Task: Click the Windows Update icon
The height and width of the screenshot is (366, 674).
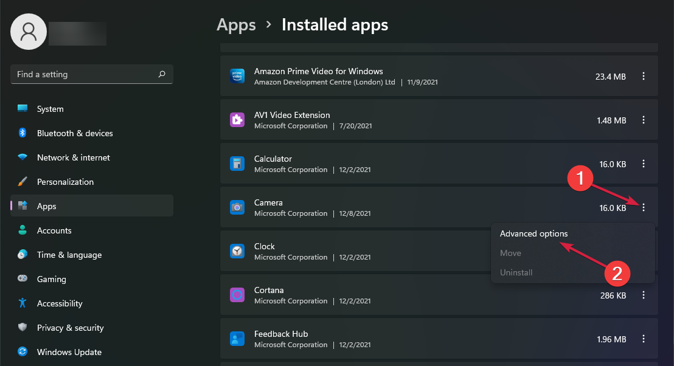Action: [22, 351]
